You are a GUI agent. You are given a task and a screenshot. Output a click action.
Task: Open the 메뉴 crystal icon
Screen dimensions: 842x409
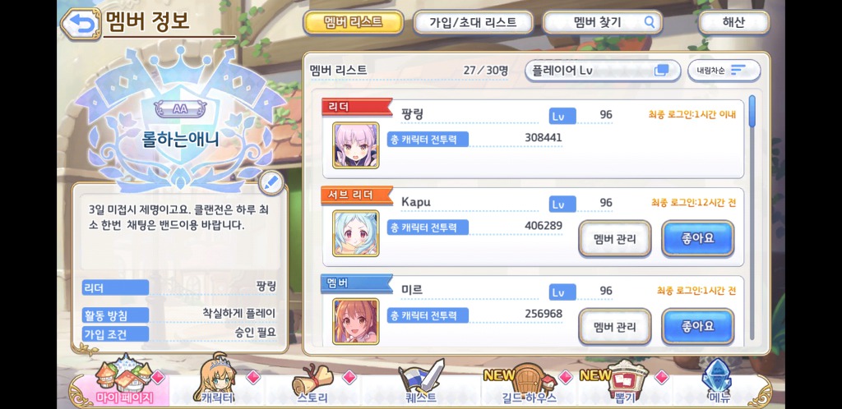click(x=719, y=382)
